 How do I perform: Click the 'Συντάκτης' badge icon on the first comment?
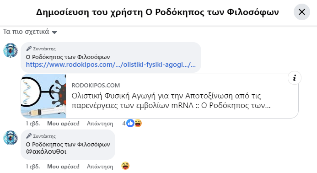tap(29, 49)
